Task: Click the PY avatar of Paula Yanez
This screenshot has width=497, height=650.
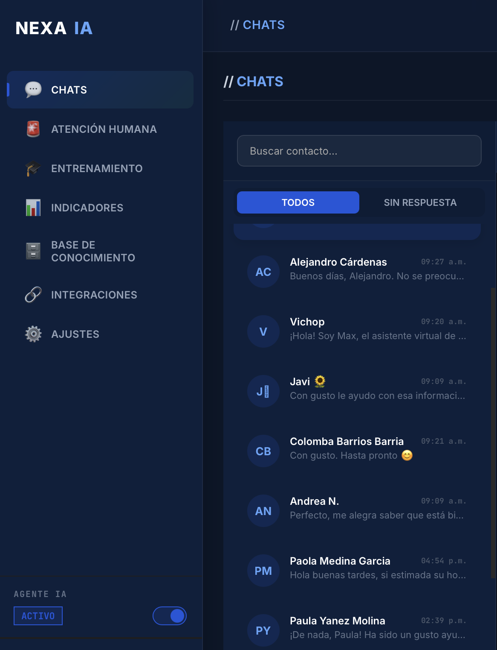Action: (263, 630)
